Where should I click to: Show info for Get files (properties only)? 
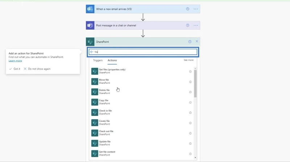[190, 71]
